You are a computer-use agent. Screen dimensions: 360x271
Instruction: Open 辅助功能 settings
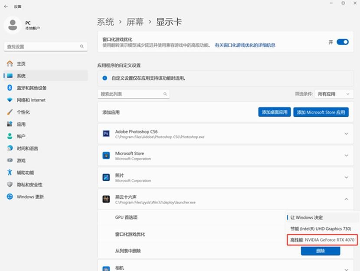[x=46, y=172]
